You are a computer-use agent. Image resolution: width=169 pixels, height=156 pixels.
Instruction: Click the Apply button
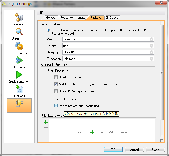click(155, 149)
